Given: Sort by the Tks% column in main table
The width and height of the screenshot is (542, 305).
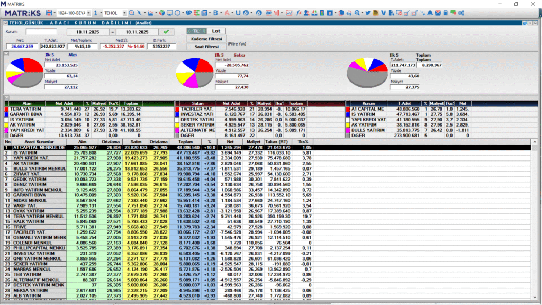Looking at the screenshot, I should tap(302, 142).
